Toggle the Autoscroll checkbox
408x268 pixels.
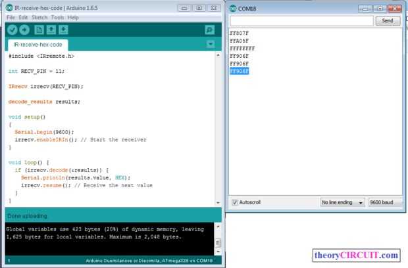click(x=235, y=202)
